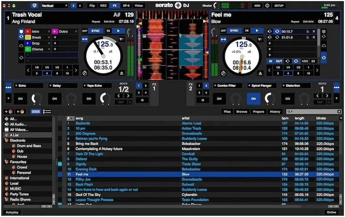Delete the saved loop at 00:15.7
The width and height of the screenshot is (345, 217).
[x=314, y=31]
